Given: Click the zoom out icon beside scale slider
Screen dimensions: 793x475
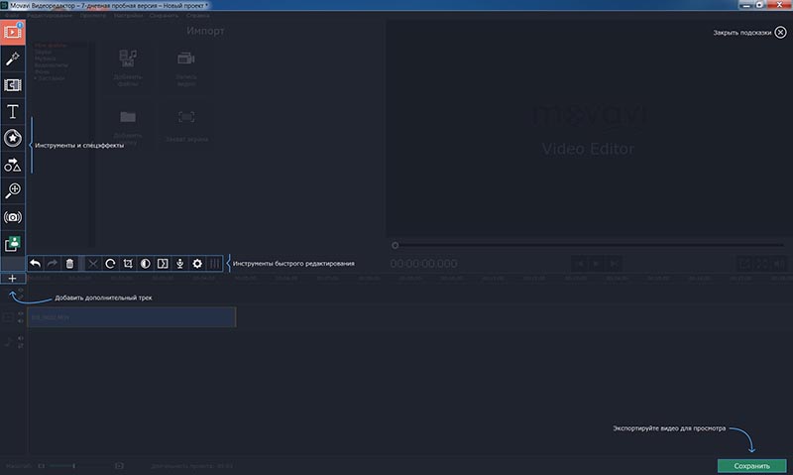Looking at the screenshot, I should click(42, 466).
